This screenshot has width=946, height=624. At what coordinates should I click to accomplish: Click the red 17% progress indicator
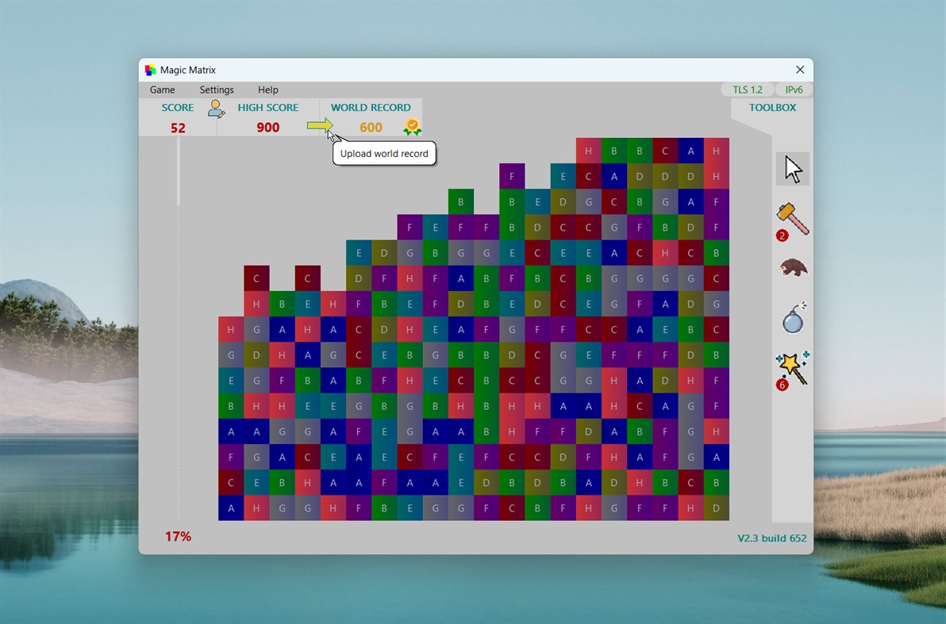click(x=179, y=536)
